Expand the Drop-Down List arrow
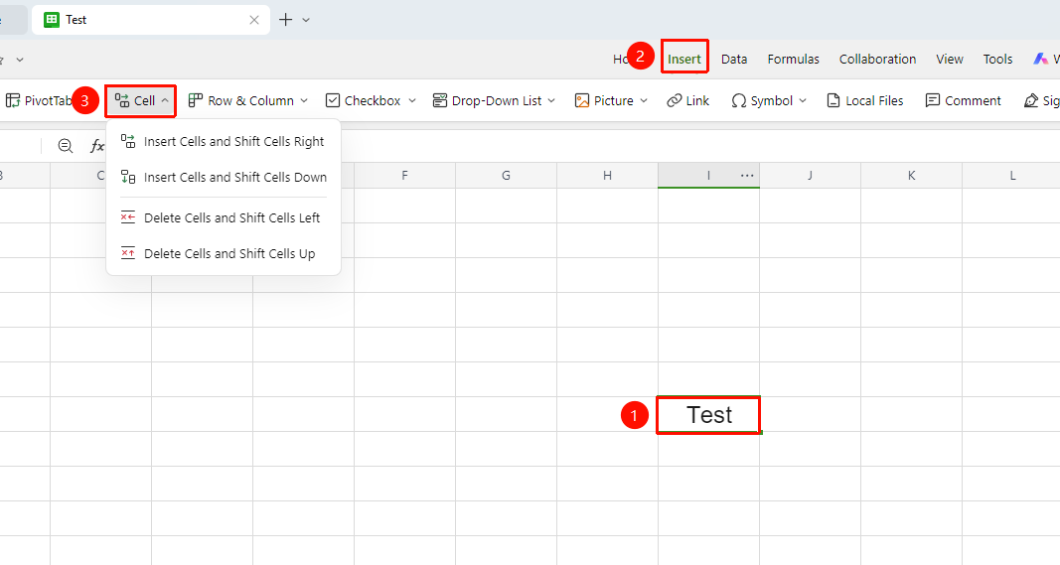Image resolution: width=1060 pixels, height=565 pixels. tap(551, 100)
